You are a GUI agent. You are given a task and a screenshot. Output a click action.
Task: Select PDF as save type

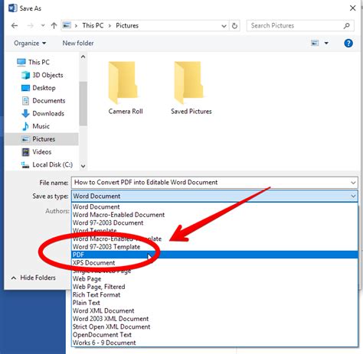[214, 255]
